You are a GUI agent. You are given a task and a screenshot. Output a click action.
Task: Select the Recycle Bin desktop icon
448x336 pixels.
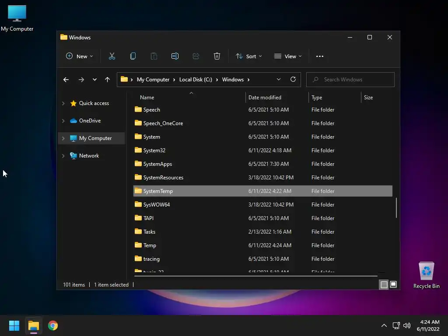[426, 275]
